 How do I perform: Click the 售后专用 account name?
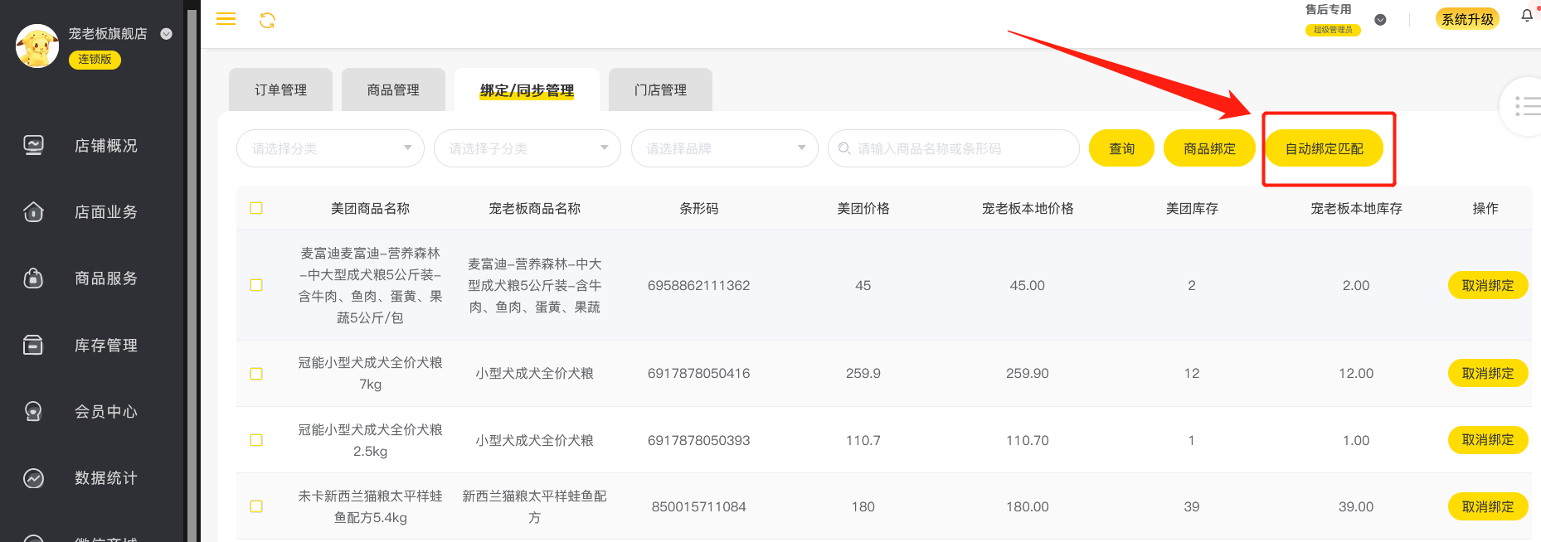(x=1328, y=9)
